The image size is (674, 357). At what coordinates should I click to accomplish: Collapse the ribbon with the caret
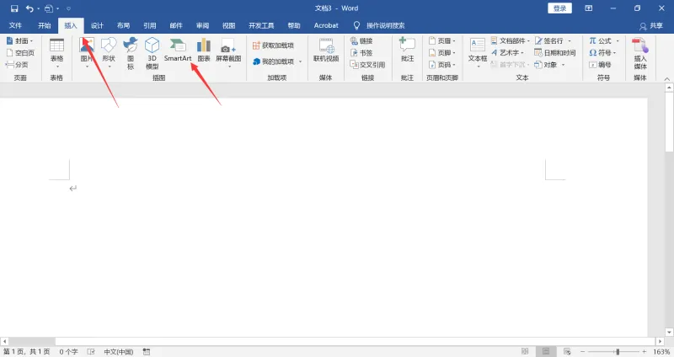(666, 79)
